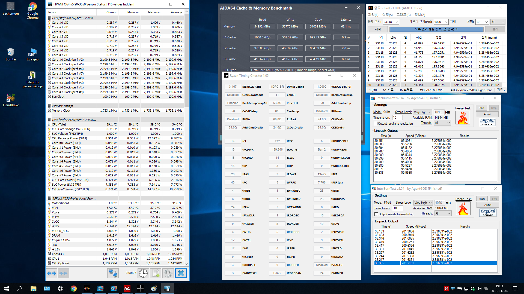
Task: Open Ez a gép desktop icon
Action: (32, 54)
